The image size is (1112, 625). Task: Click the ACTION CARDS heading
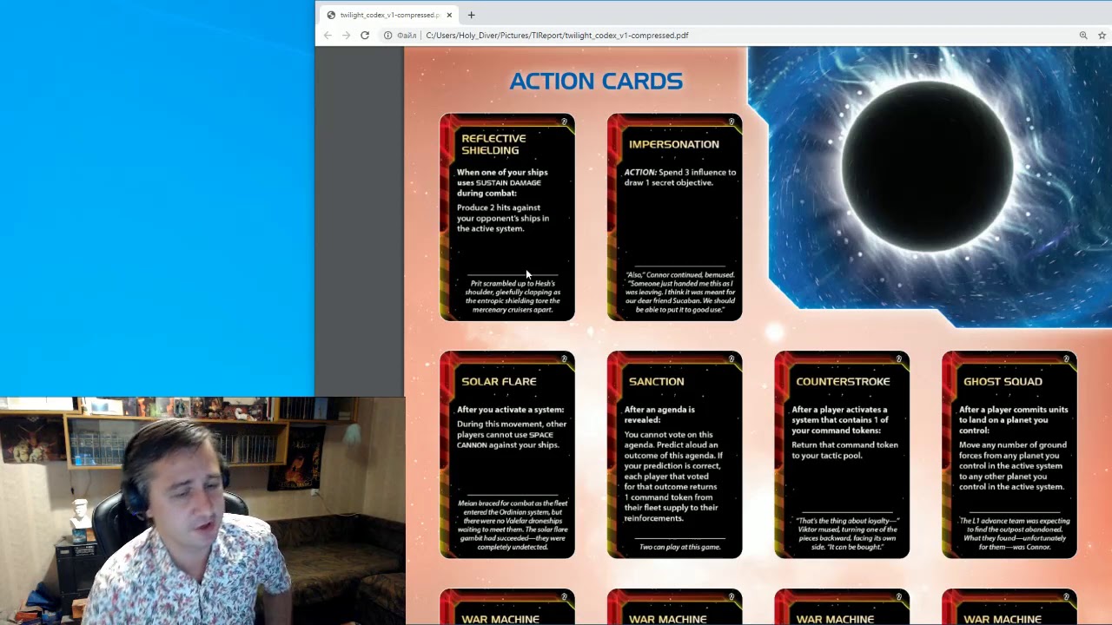click(596, 82)
